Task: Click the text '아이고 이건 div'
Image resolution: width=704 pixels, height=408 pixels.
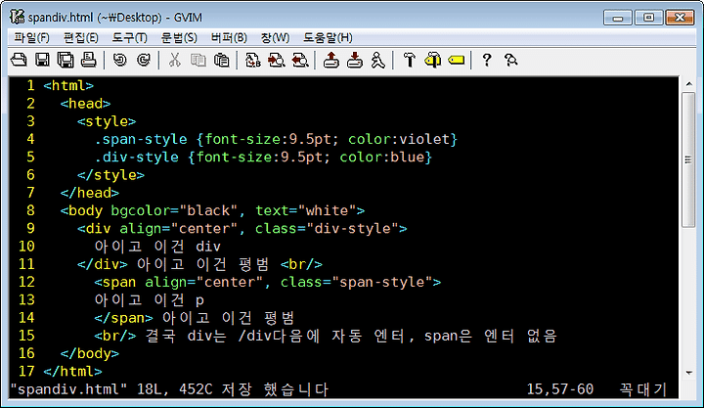Action: tap(157, 247)
